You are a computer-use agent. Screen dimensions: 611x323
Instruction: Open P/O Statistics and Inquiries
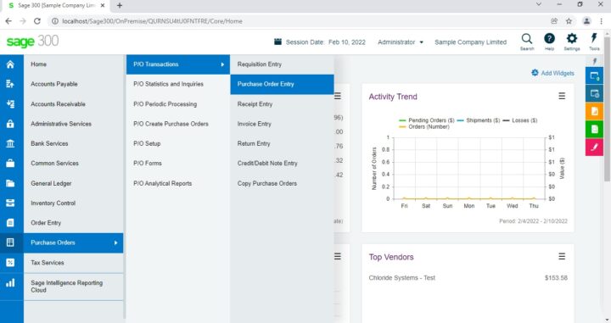pos(178,84)
